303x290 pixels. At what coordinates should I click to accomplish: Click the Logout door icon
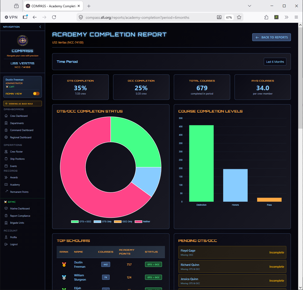(6, 244)
